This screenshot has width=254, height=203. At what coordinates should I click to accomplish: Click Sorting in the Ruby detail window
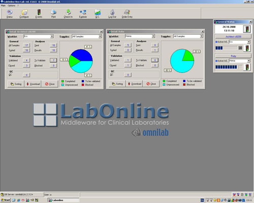click(x=117, y=84)
